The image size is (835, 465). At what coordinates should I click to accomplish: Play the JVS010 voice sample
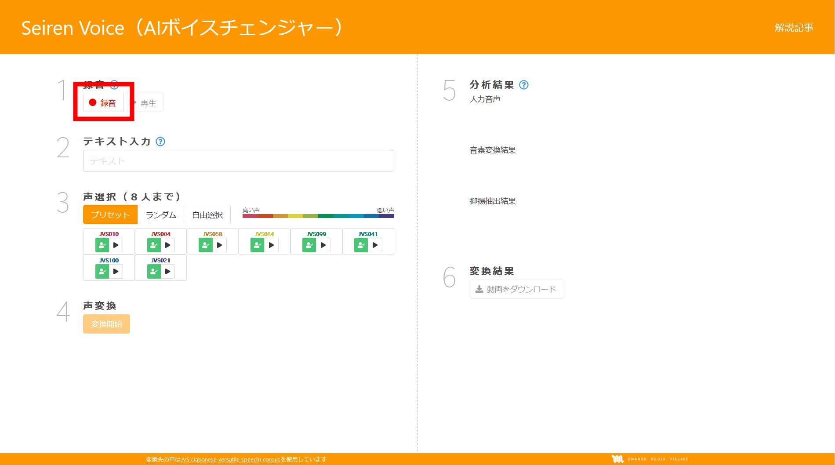pos(116,245)
